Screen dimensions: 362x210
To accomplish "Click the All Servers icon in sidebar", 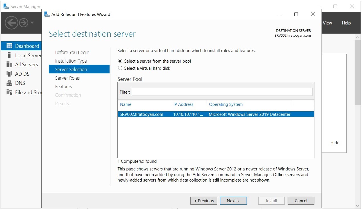I will pos(9,65).
